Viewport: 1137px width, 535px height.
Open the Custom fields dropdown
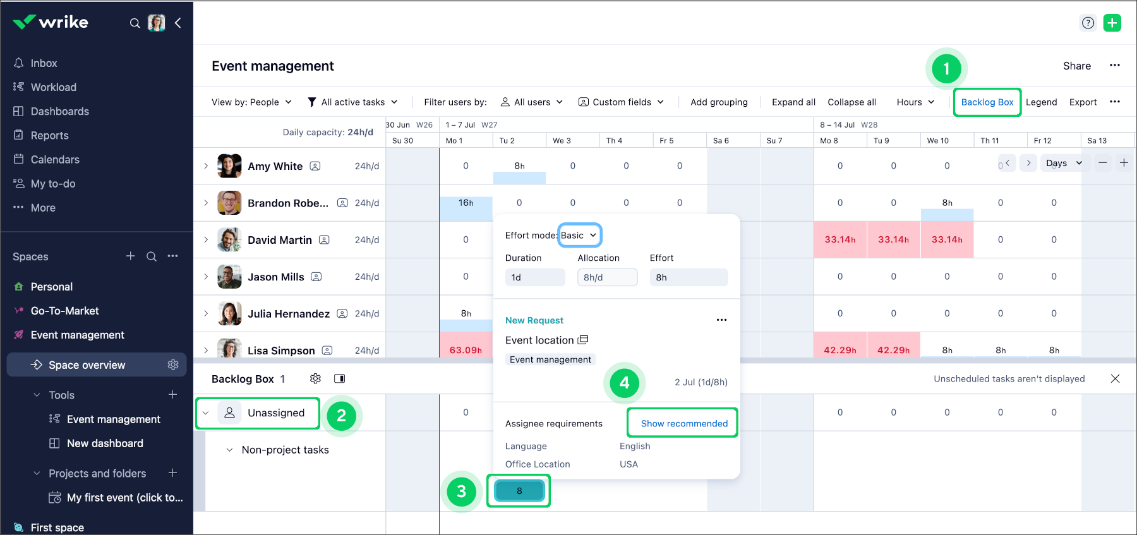(622, 102)
